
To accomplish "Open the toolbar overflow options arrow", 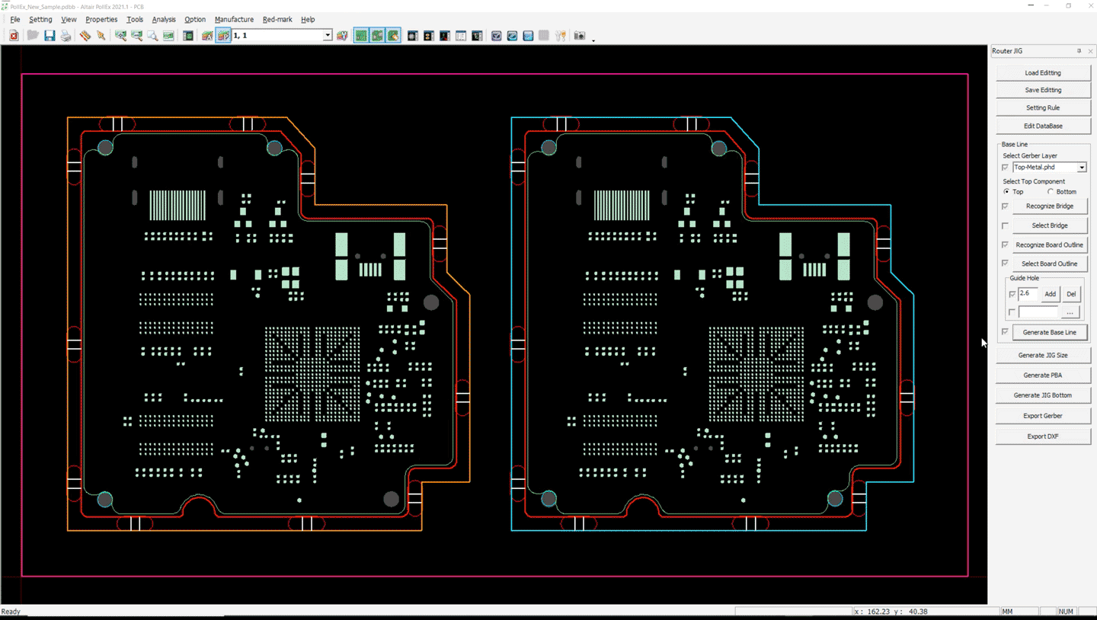I will [593, 39].
